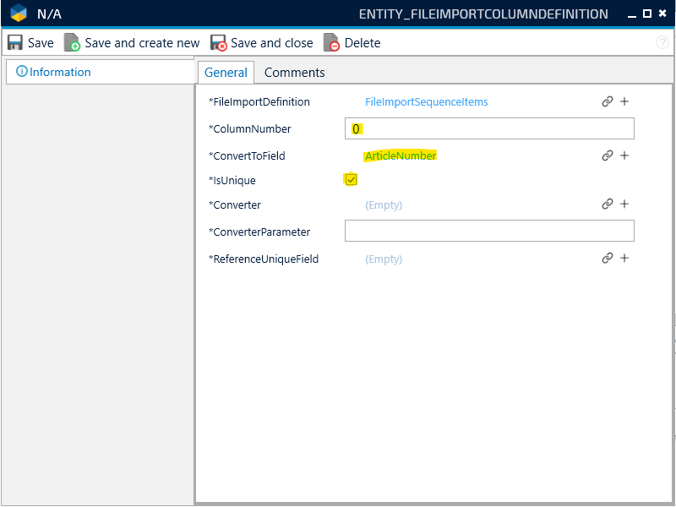676x507 pixels.
Task: Click Save and close
Action: [262, 42]
